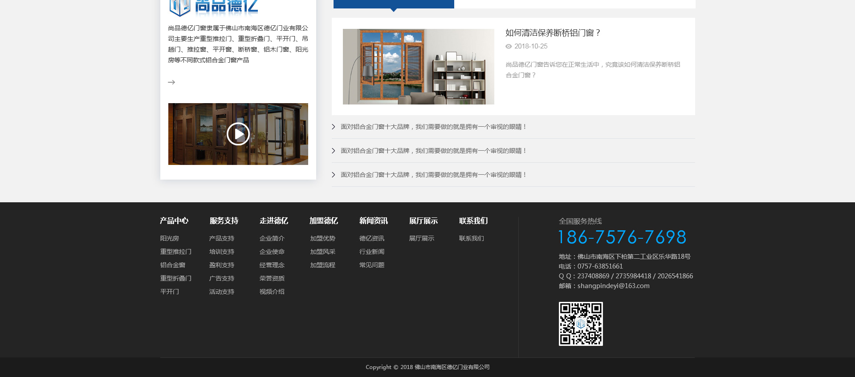Click the chevron beside third news list item
This screenshot has width=855, height=377.
point(334,175)
